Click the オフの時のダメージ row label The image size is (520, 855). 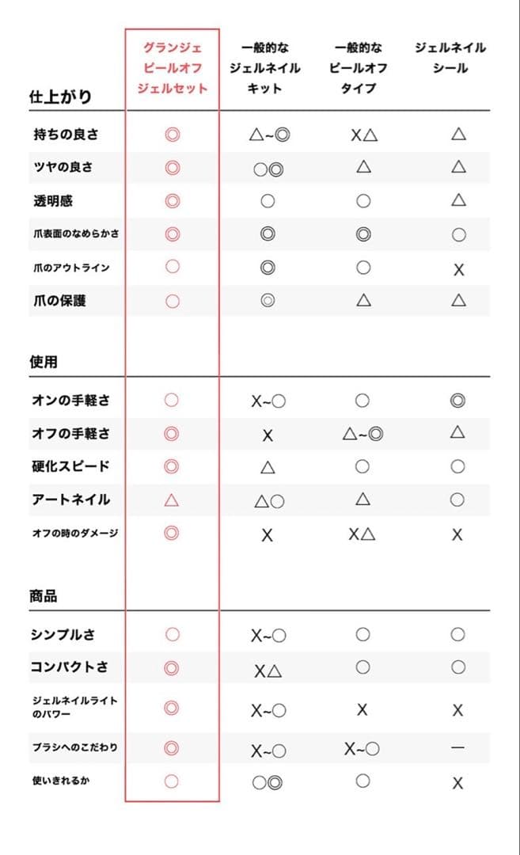[74, 533]
